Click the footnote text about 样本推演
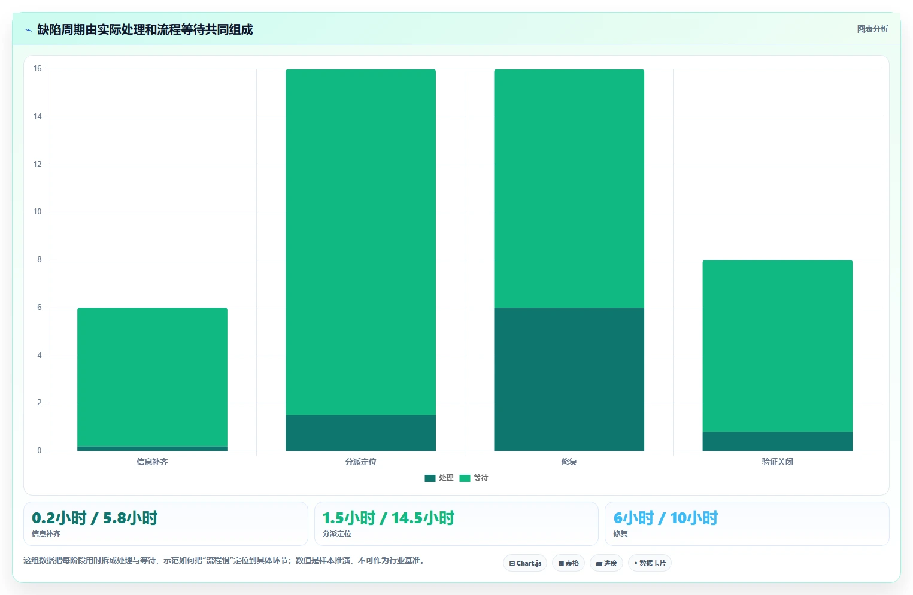Screen dimensions: 913x595 [224, 561]
